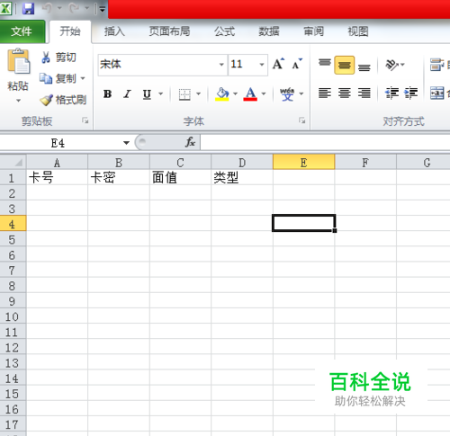Click cell C1 containing 面值
Screen dimensions: 450x436
(x=180, y=177)
